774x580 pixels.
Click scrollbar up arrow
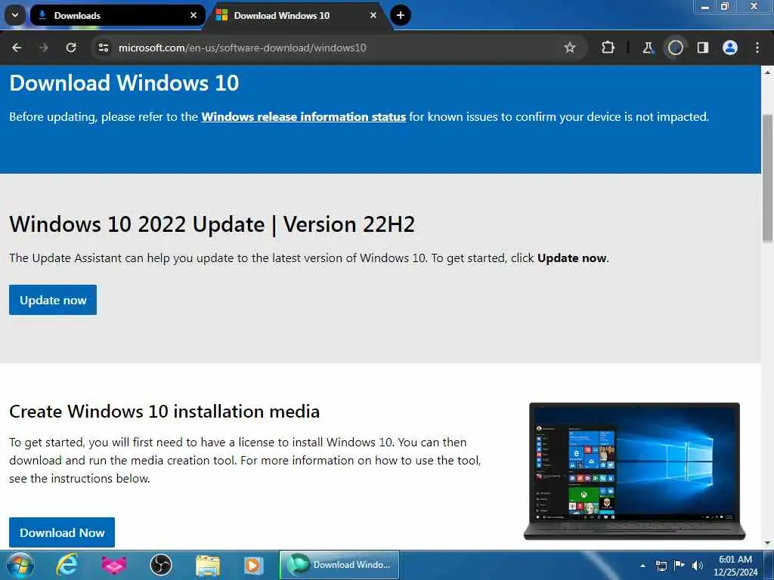pos(767,72)
